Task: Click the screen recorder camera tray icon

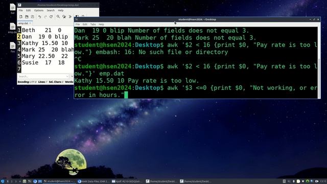Action: pos(317,181)
